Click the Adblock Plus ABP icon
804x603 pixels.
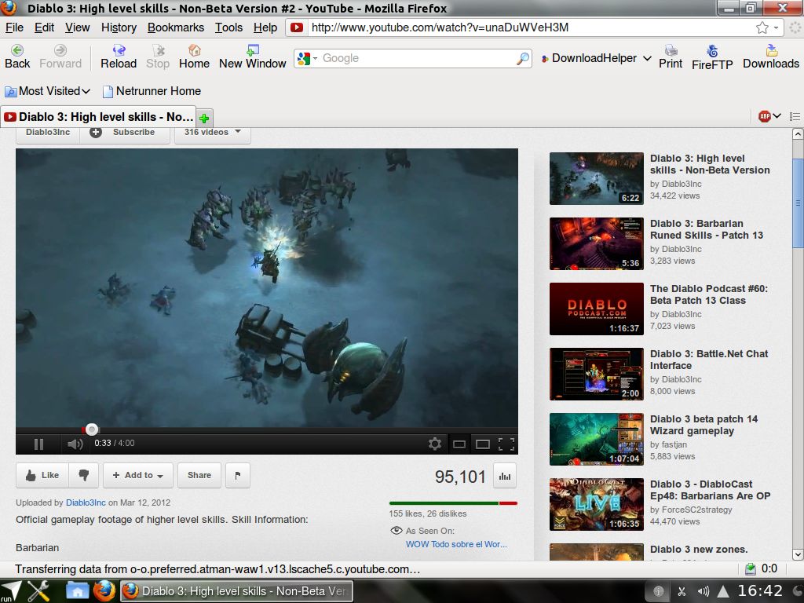[765, 116]
